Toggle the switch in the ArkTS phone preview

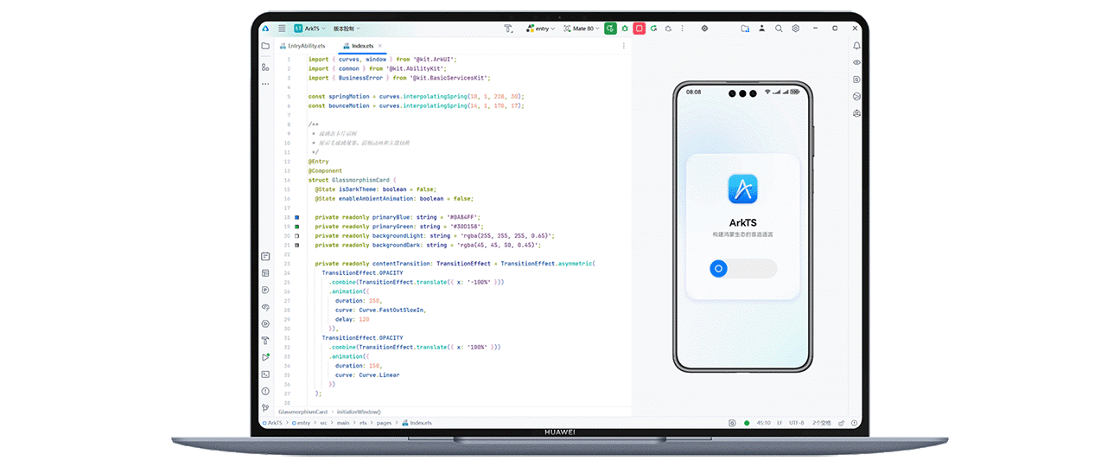pyautogui.click(x=743, y=269)
